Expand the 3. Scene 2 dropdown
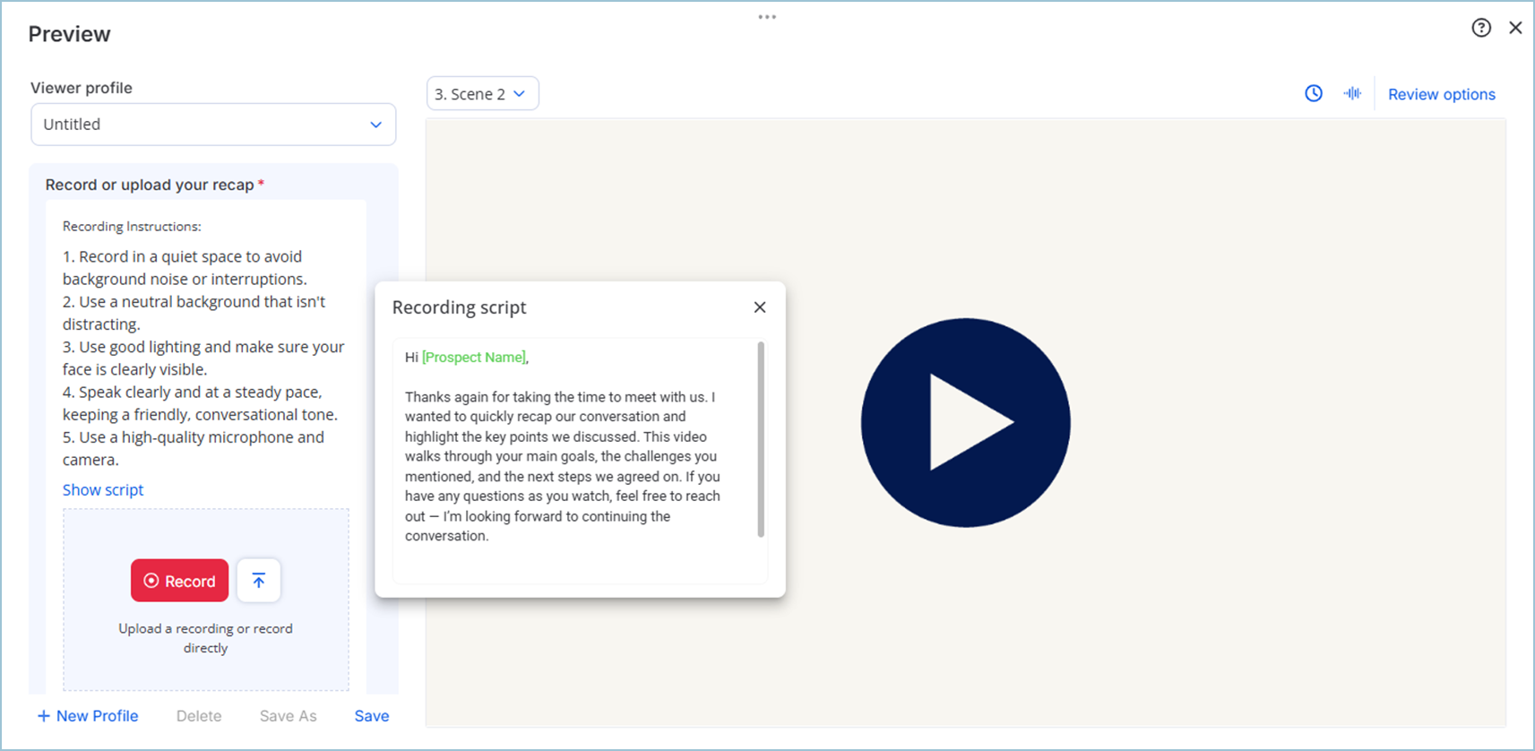 click(482, 94)
